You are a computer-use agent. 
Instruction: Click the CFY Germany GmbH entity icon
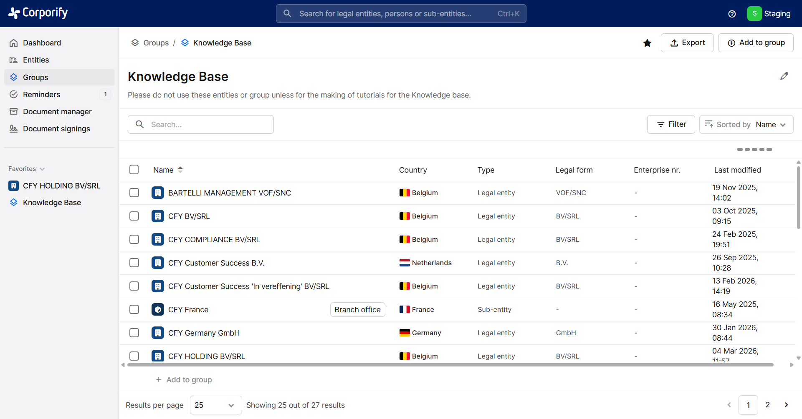point(158,333)
